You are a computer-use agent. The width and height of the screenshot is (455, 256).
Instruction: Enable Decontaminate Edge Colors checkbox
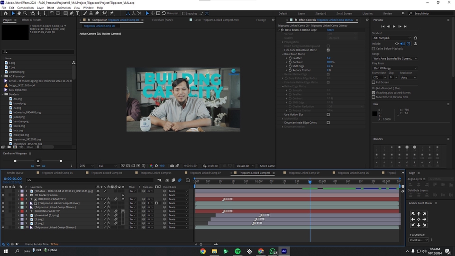point(328,123)
